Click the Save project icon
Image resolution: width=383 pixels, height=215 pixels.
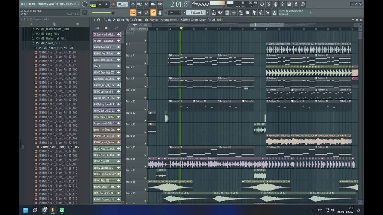289,4
